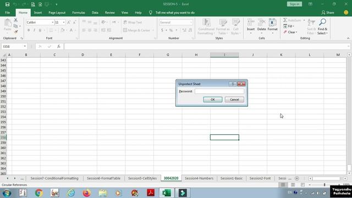Open Google Chrome from the taskbar
The width and height of the screenshot is (352, 198).
point(38,193)
